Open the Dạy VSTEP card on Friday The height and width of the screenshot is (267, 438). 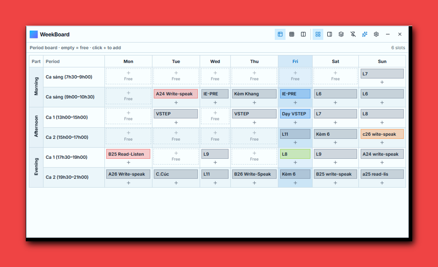click(x=295, y=114)
